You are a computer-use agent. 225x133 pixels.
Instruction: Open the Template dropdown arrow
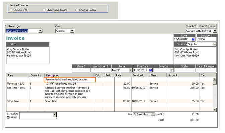pyautogui.click(x=215, y=31)
